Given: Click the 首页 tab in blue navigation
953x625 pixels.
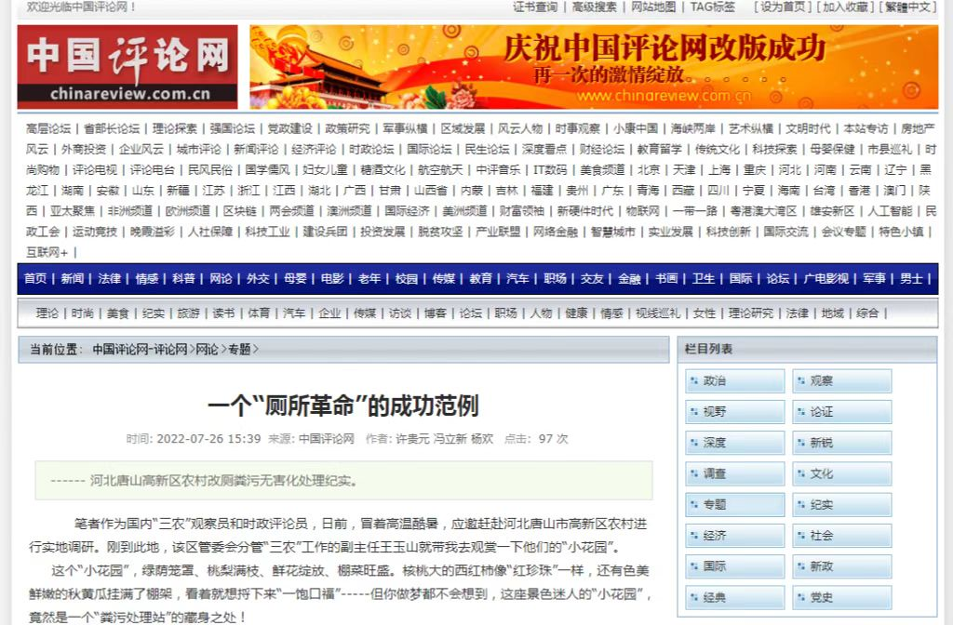Looking at the screenshot, I should pos(35,278).
